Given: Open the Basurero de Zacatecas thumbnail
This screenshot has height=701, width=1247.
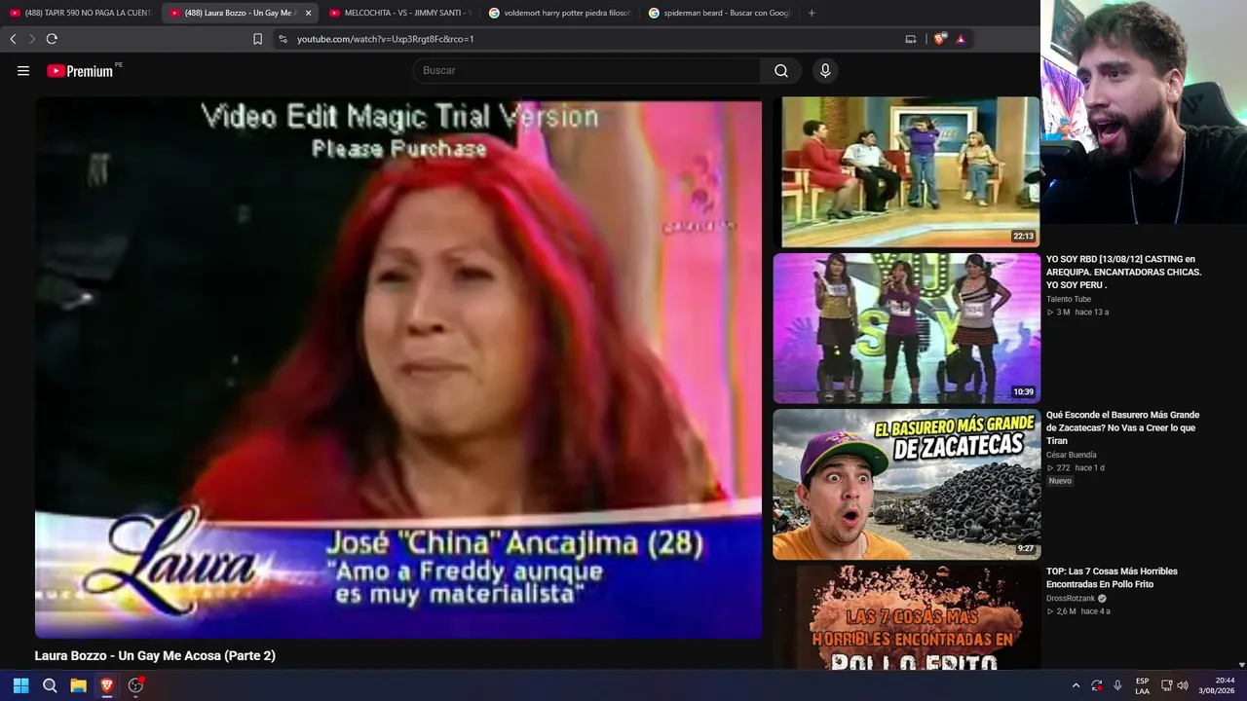Looking at the screenshot, I should pos(906,485).
